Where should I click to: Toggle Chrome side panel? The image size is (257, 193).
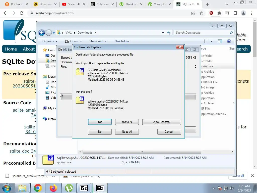[x=235, y=13]
